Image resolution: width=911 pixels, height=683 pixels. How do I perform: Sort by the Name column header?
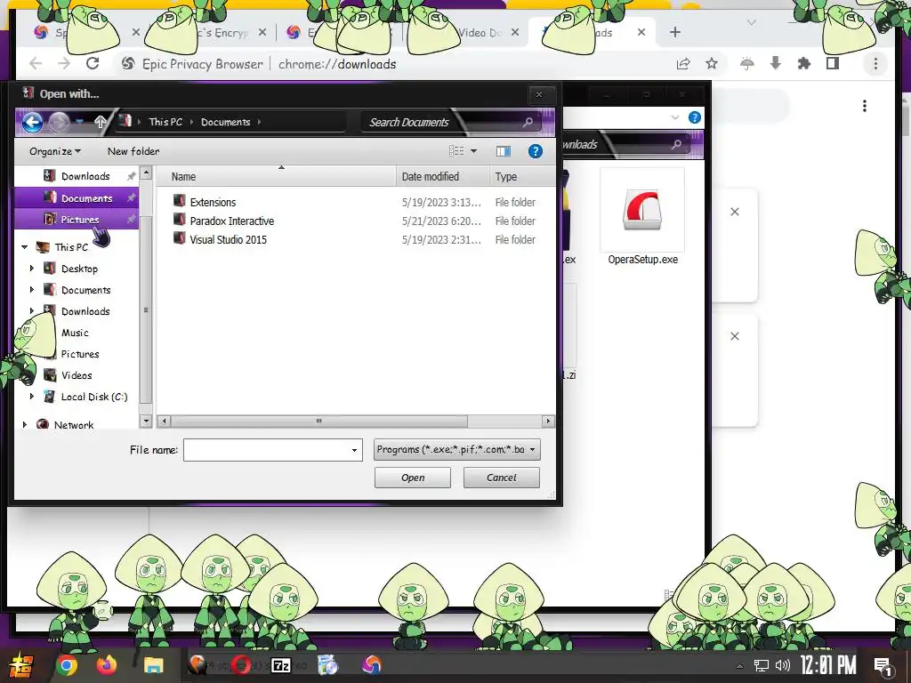point(277,177)
